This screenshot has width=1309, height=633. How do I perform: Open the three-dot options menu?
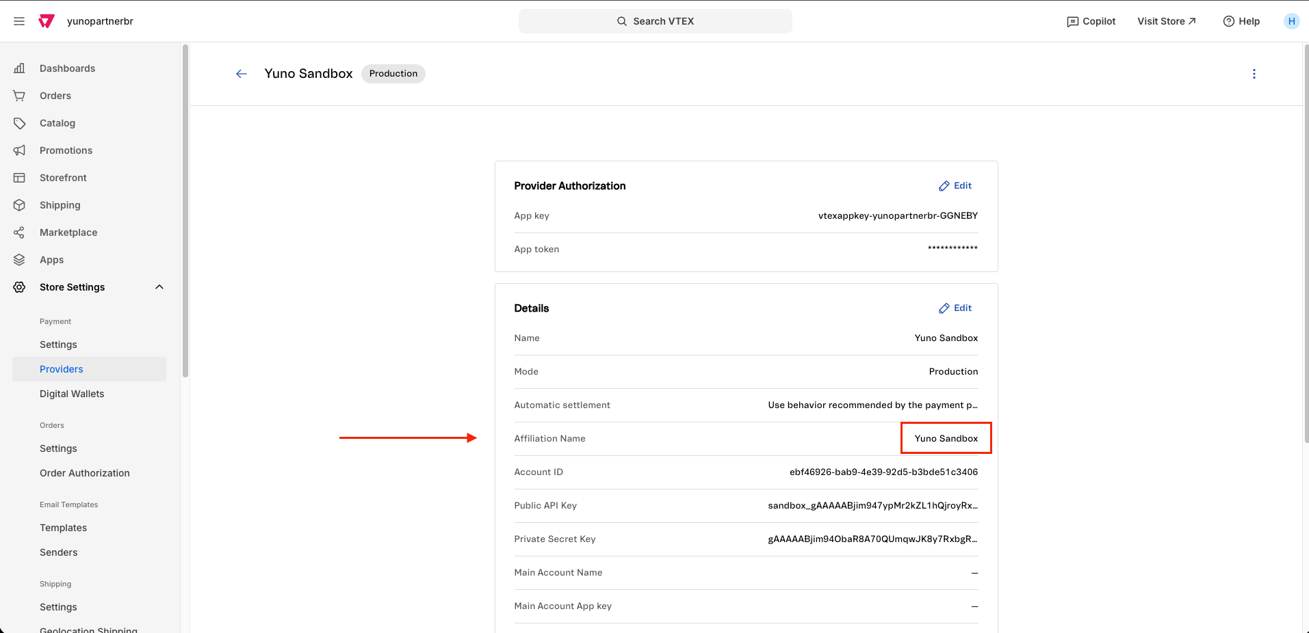1254,74
